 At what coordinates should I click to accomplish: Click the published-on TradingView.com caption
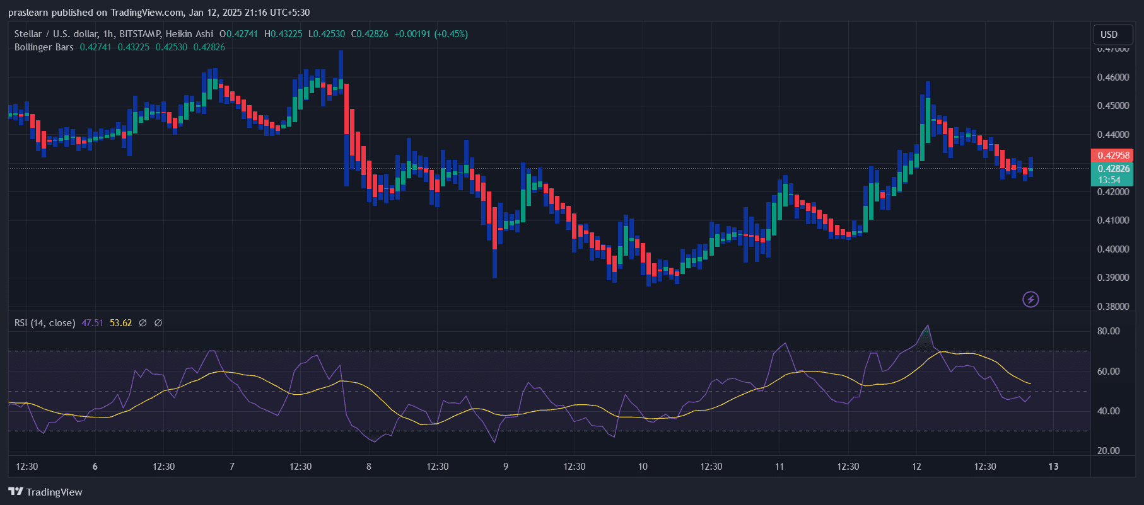coord(159,13)
